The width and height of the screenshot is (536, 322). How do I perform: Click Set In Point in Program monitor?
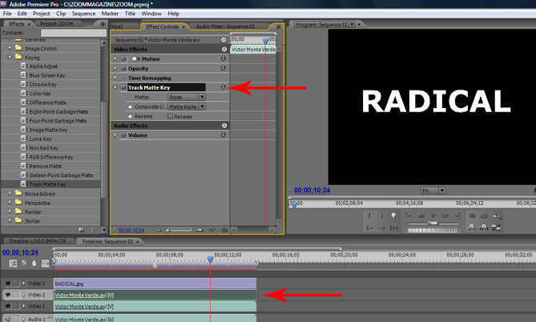(x=369, y=215)
